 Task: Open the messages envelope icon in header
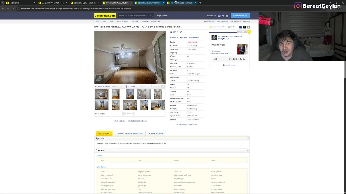(x=219, y=16)
